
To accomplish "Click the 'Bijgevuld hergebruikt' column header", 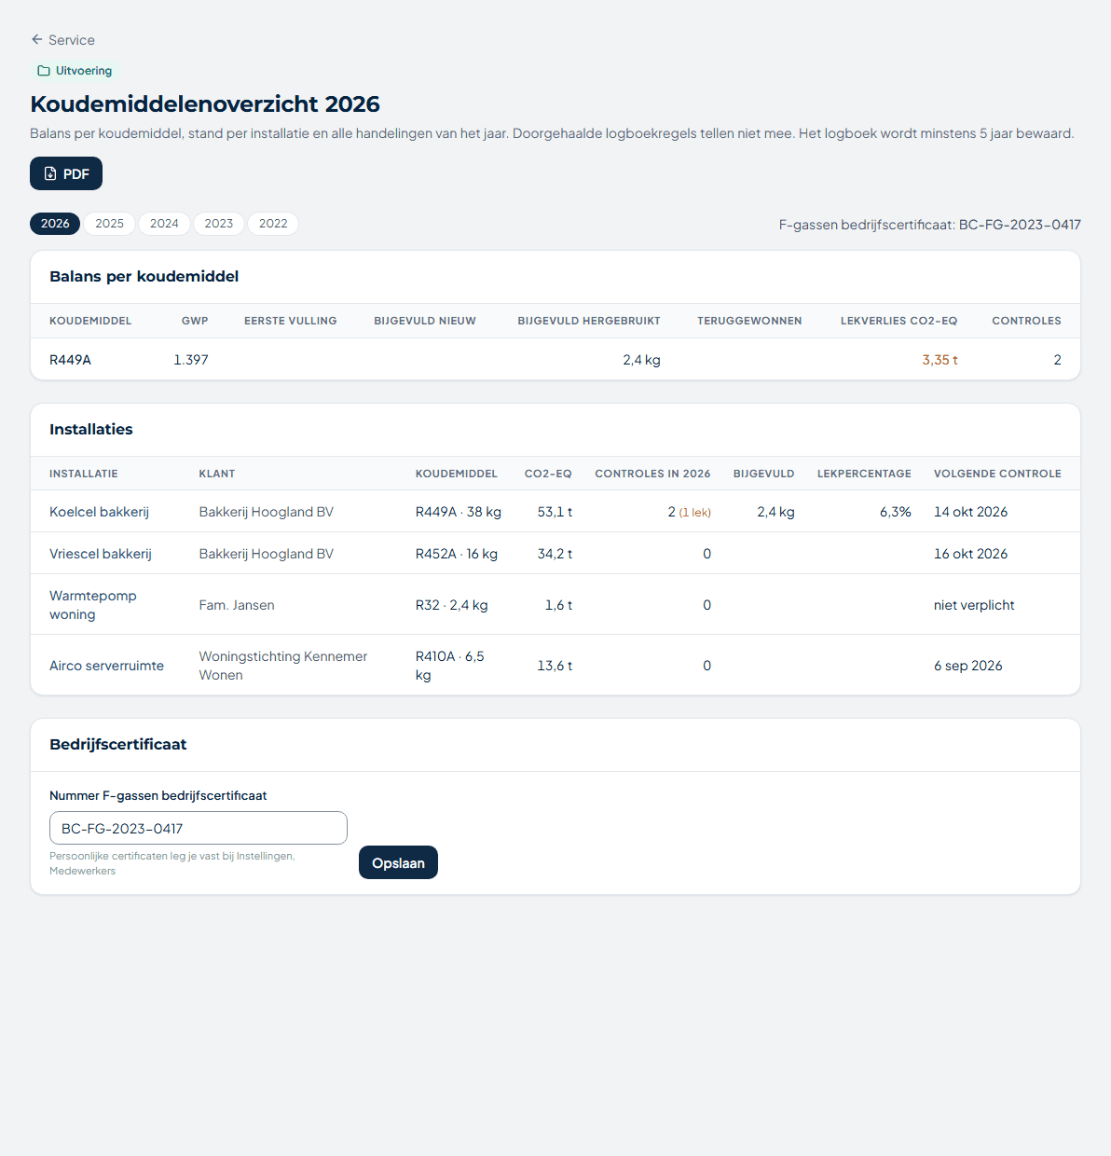I will tap(589, 321).
